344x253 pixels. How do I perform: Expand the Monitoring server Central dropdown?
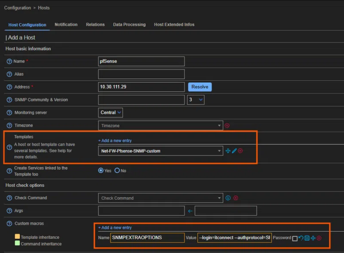[111, 113]
